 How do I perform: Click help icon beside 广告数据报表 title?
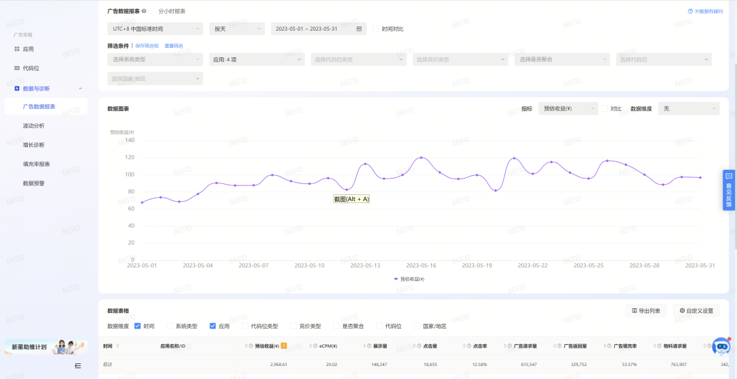tap(144, 12)
